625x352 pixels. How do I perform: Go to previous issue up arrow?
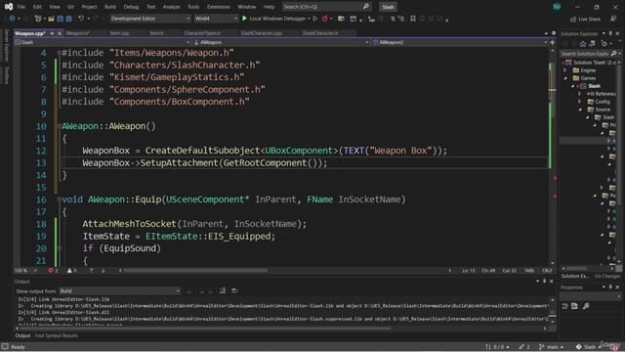pos(91,271)
